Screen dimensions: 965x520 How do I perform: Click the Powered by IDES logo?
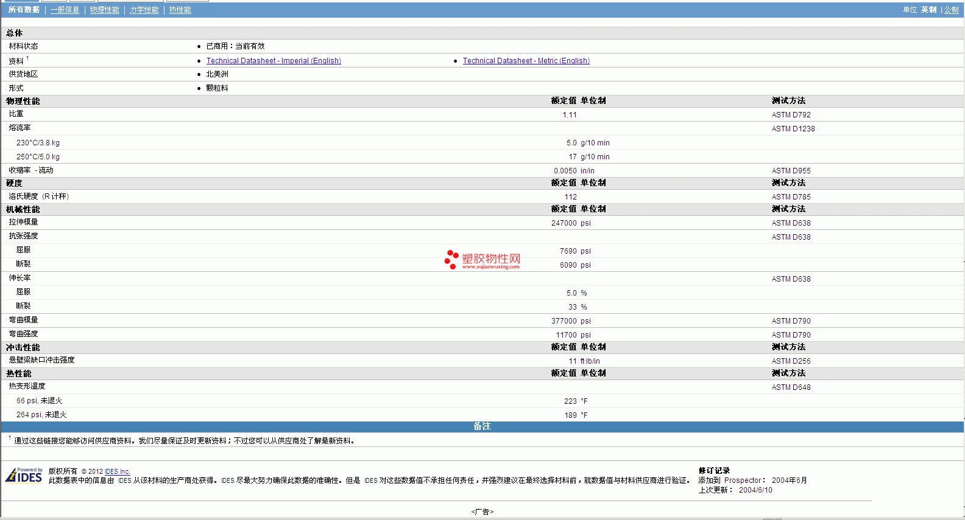pos(24,475)
